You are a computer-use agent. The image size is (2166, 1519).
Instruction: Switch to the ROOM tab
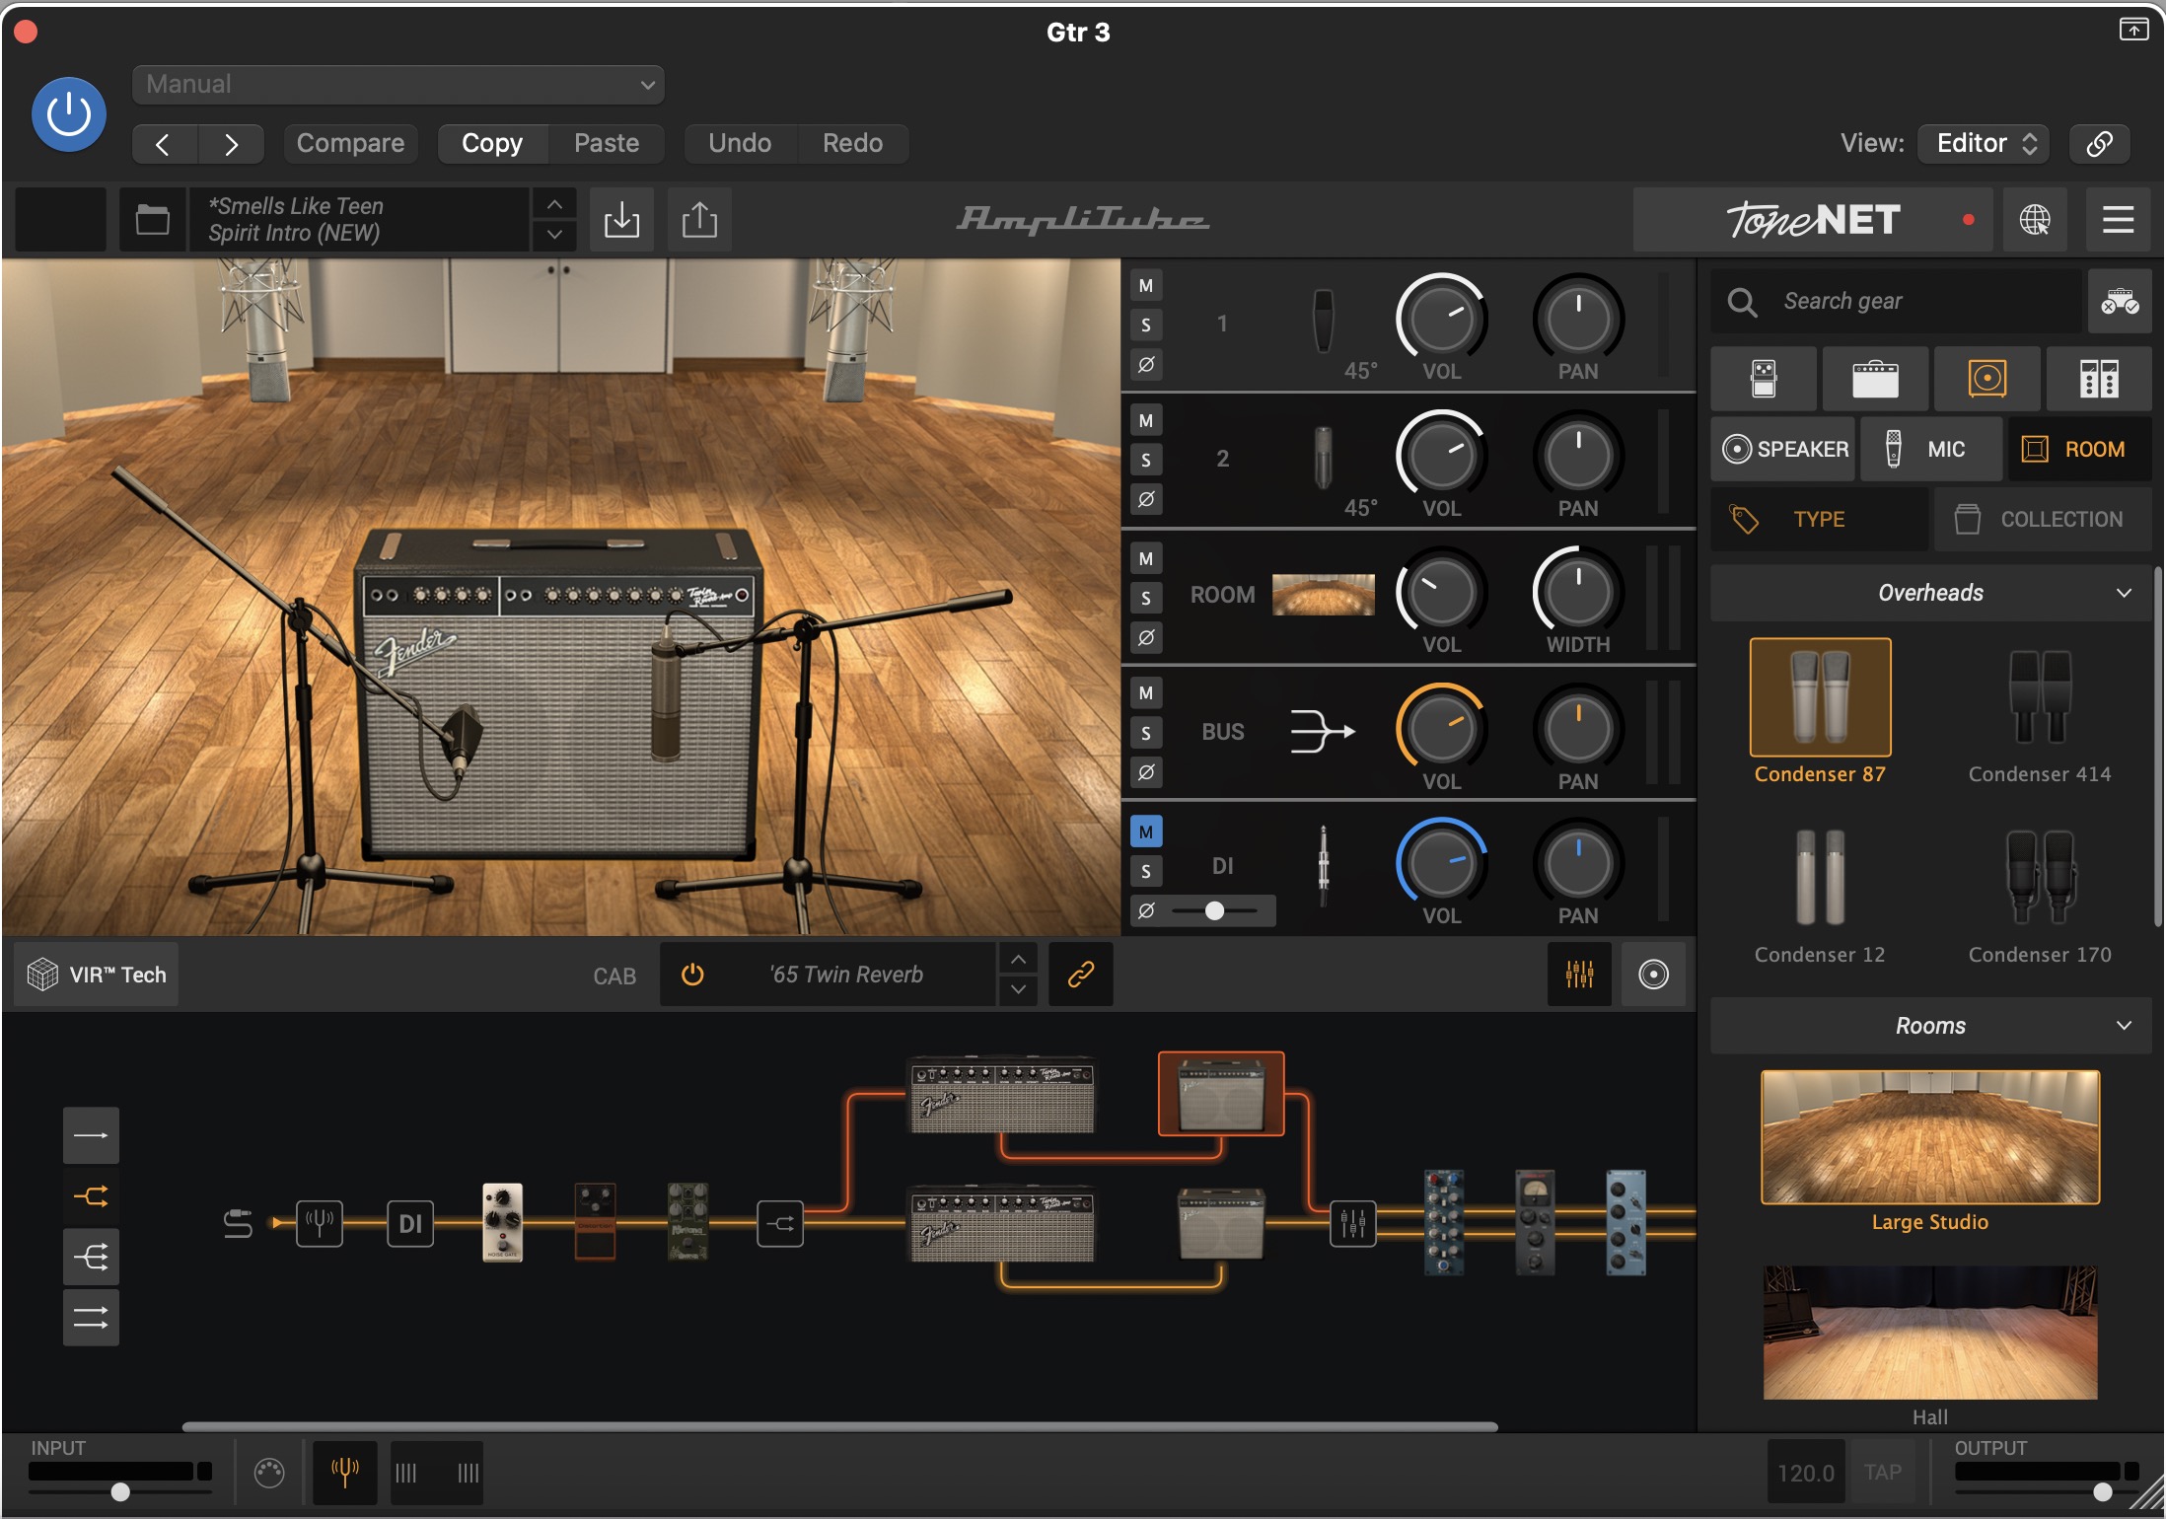click(2079, 449)
